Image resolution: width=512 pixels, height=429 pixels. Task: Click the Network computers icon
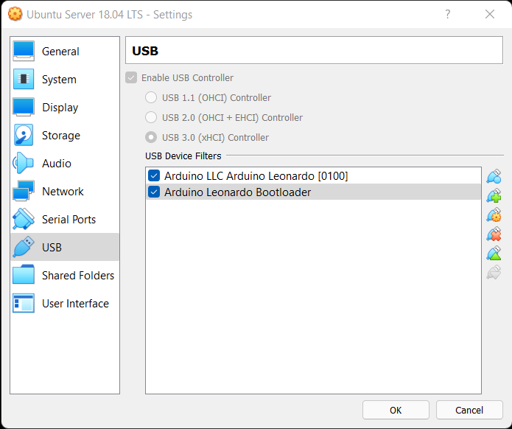pos(24,191)
